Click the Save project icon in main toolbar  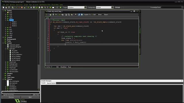(9, 7)
